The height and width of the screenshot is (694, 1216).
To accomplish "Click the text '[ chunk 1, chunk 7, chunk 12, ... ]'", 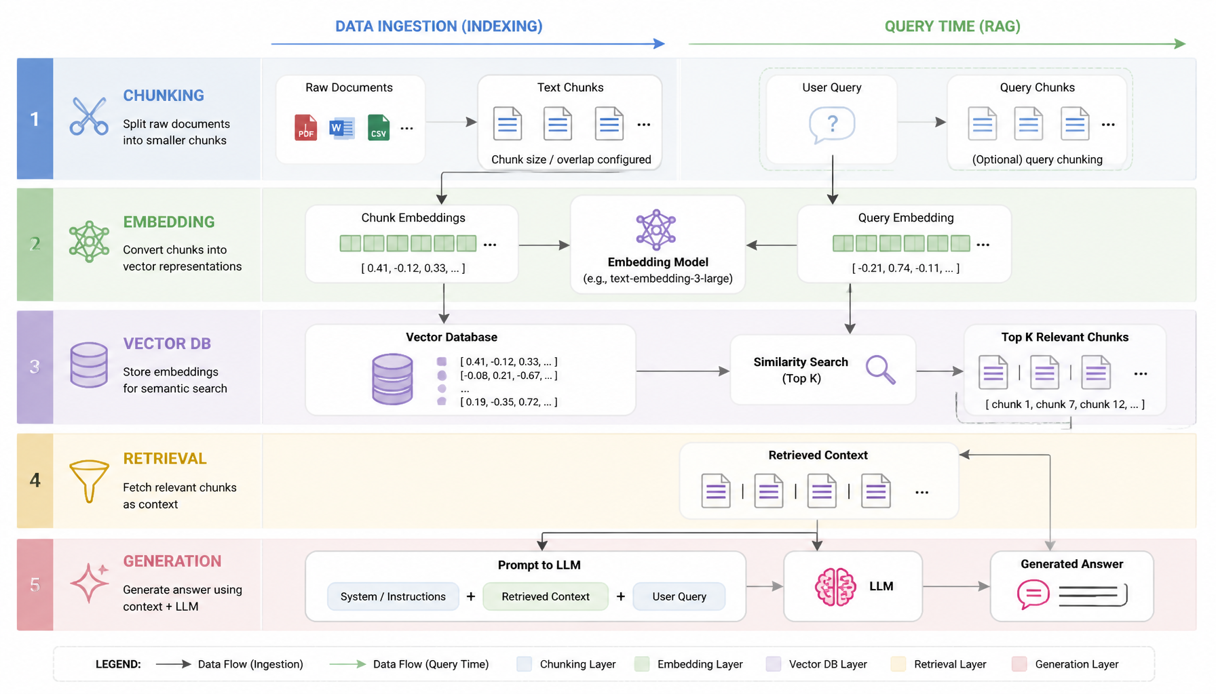I will click(x=1065, y=405).
